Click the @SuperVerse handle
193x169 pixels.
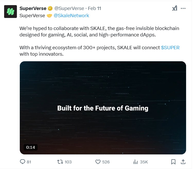(69, 8)
